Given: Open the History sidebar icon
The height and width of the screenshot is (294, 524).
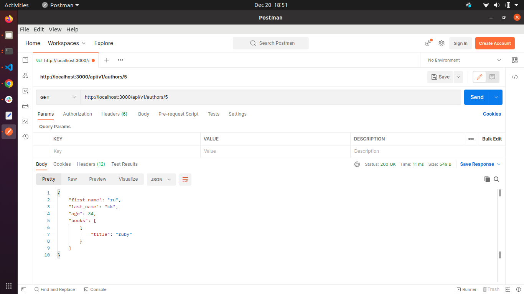Looking at the screenshot, I should pyautogui.click(x=25, y=137).
